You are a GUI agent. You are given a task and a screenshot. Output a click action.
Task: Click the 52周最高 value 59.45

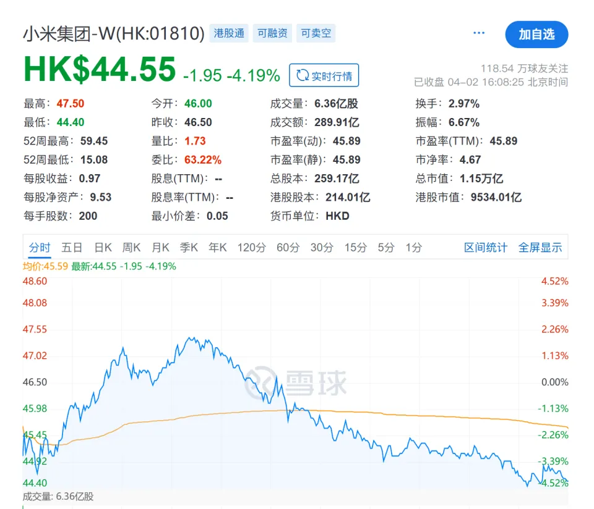click(x=94, y=141)
